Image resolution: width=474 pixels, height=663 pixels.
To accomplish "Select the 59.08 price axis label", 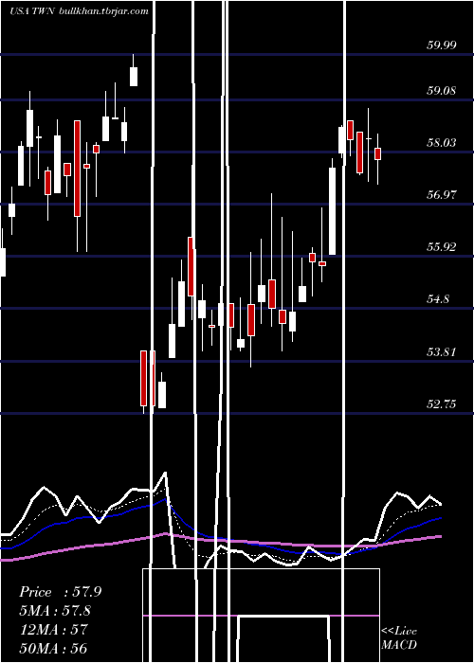I will pyautogui.click(x=442, y=91).
